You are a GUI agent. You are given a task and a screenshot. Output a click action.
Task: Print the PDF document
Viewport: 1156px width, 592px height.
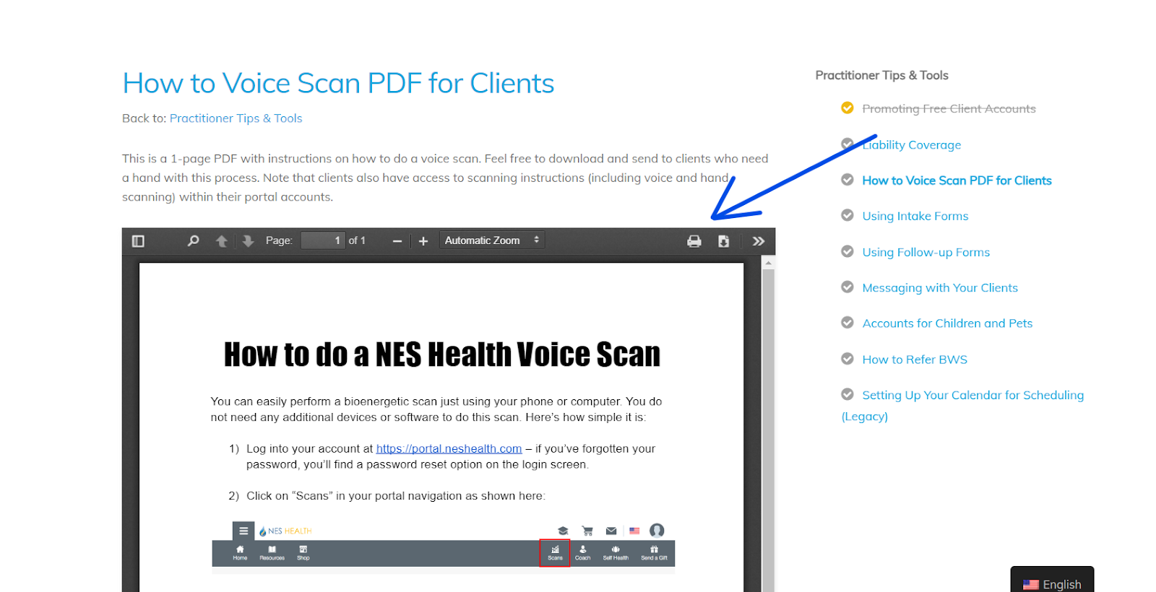click(x=694, y=241)
